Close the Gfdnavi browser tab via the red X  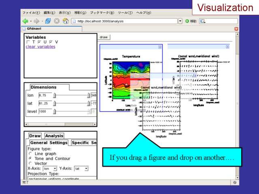[x=236, y=29]
